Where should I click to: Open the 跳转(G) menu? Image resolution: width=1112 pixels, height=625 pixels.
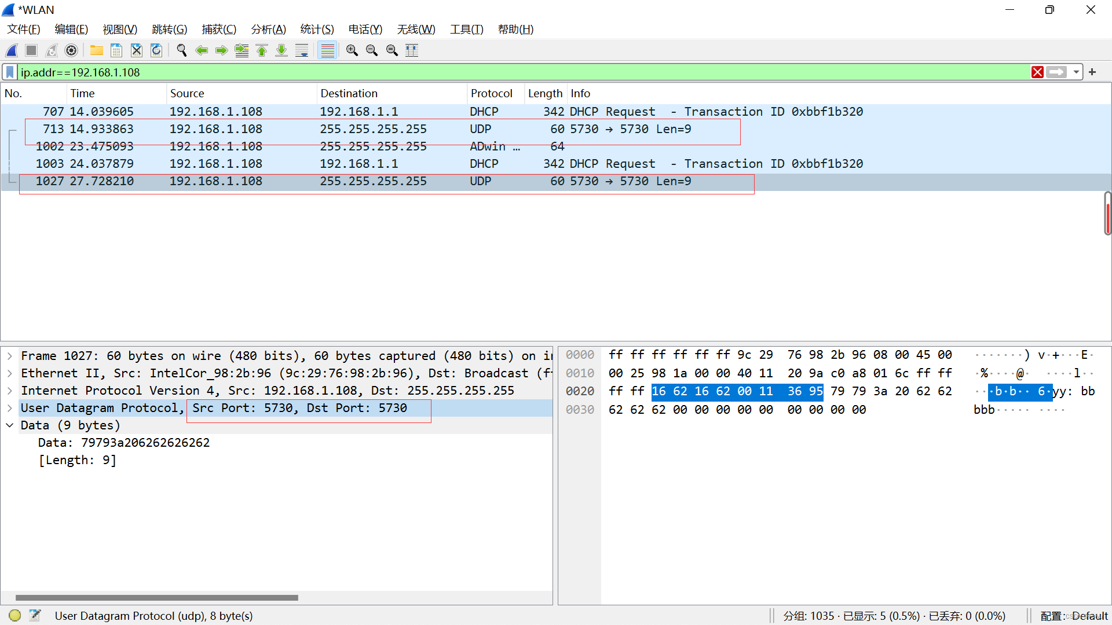[x=170, y=30]
